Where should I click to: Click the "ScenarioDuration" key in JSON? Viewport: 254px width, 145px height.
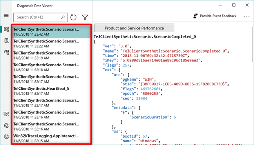click(x=149, y=117)
